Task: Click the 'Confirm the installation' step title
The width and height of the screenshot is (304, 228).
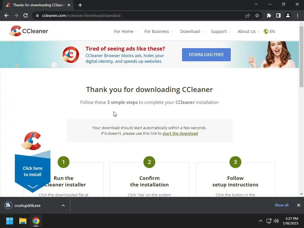Action: (x=149, y=181)
